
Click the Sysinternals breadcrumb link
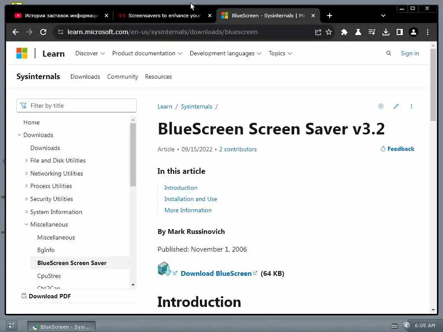(x=196, y=106)
